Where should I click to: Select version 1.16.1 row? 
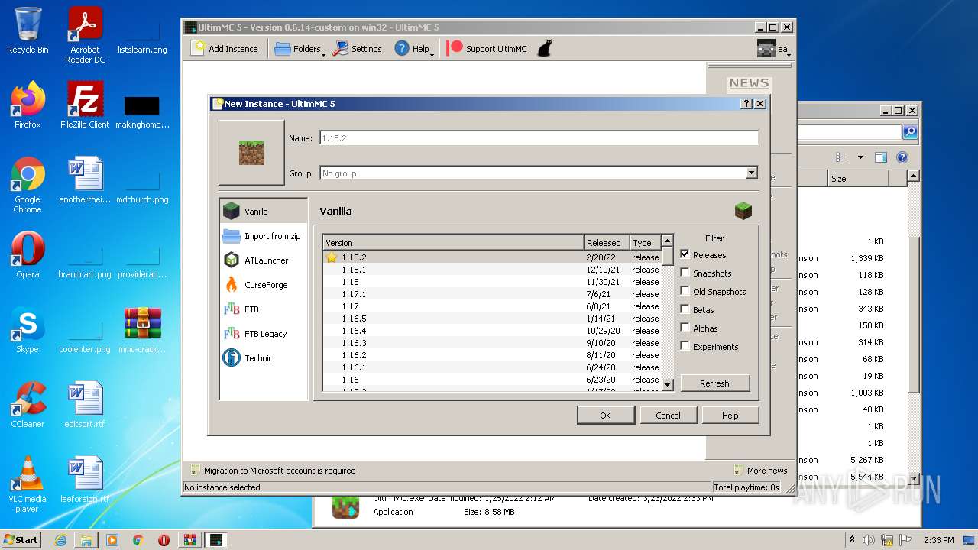(492, 367)
